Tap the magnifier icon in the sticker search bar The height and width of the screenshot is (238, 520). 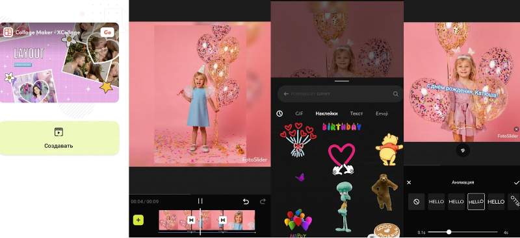(x=396, y=94)
